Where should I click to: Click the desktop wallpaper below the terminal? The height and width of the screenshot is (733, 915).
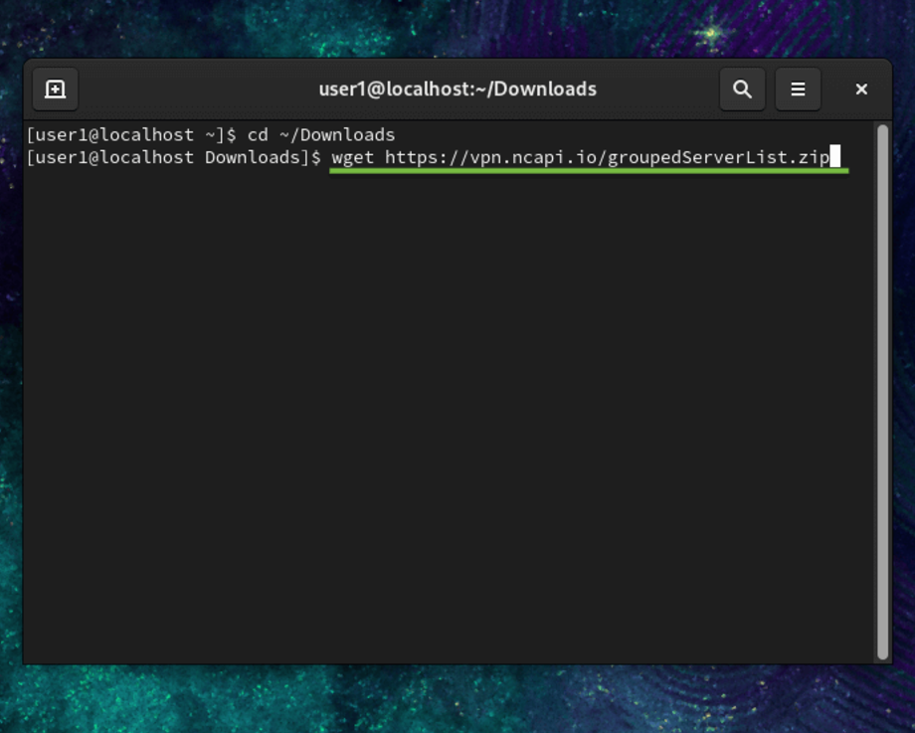[457, 699]
